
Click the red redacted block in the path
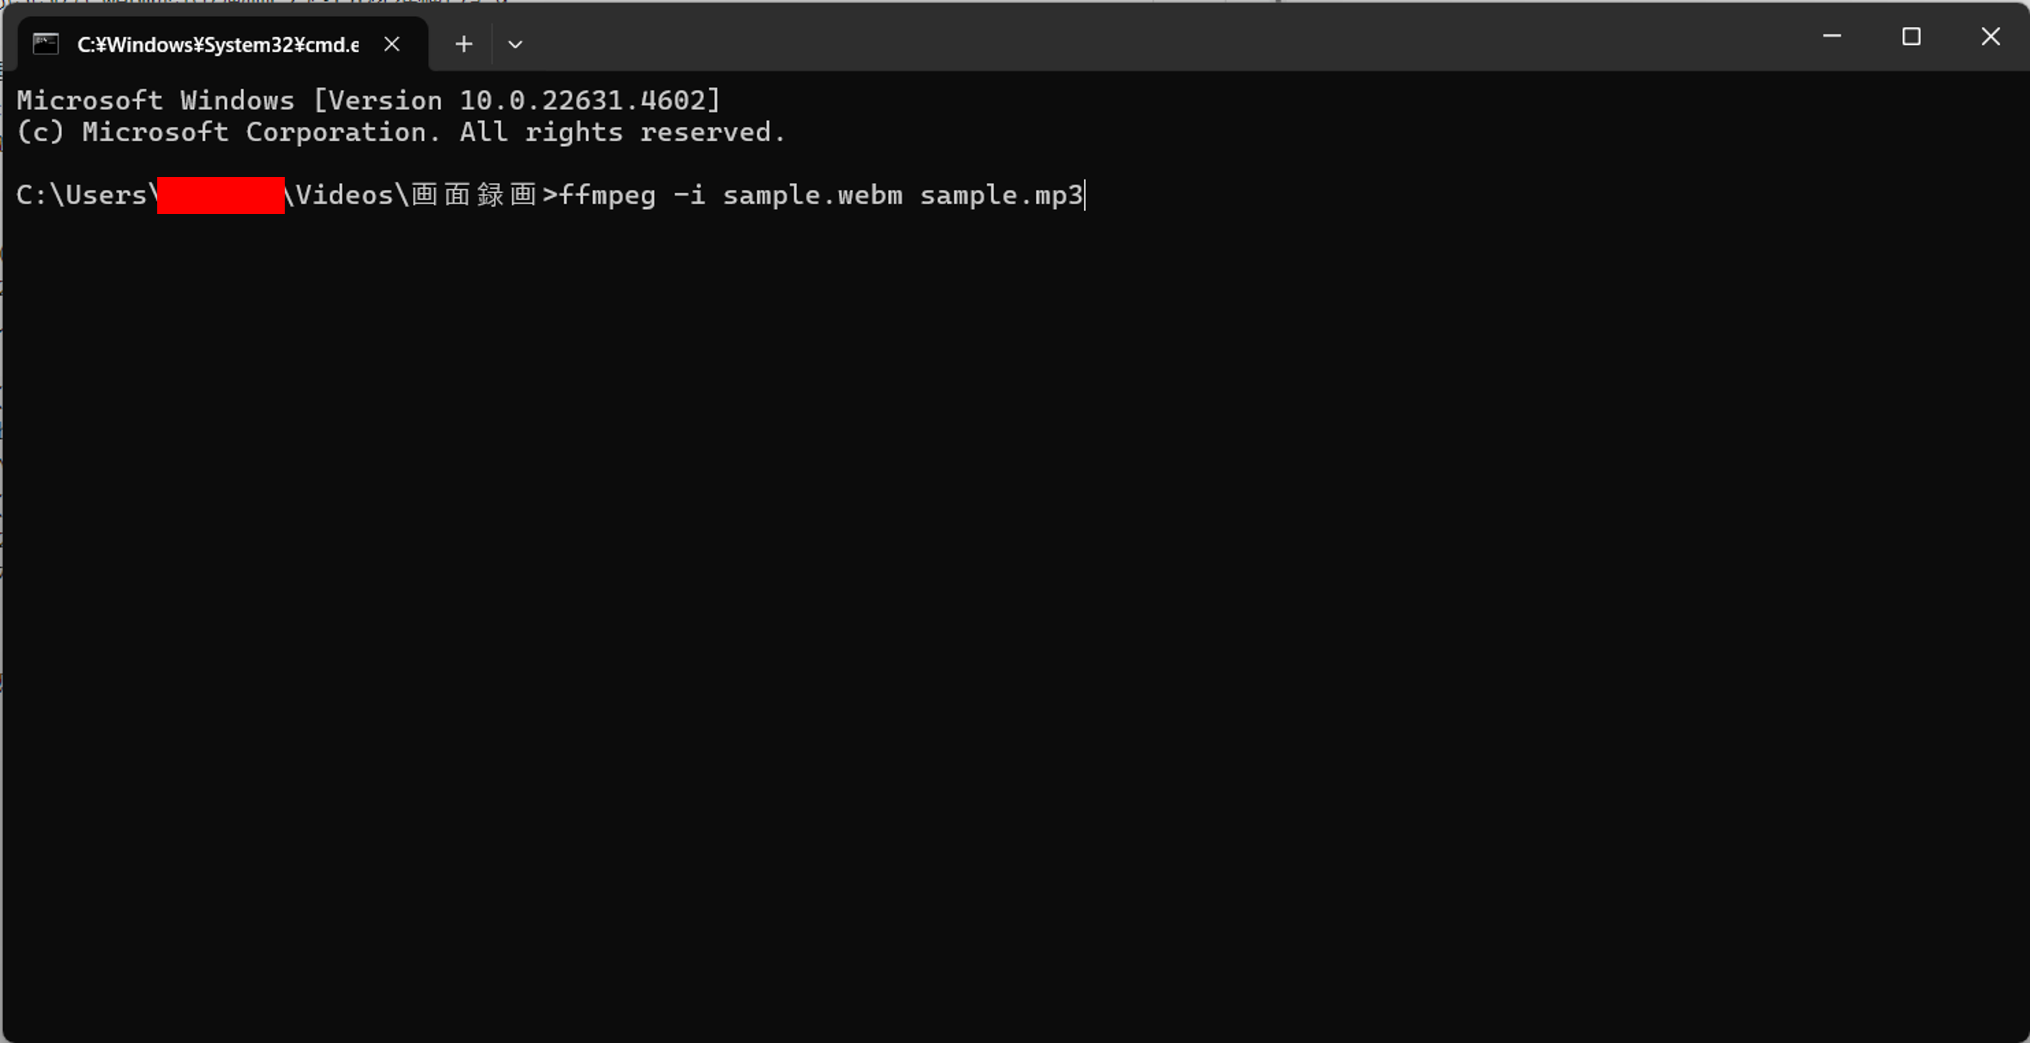pyautogui.click(x=221, y=196)
